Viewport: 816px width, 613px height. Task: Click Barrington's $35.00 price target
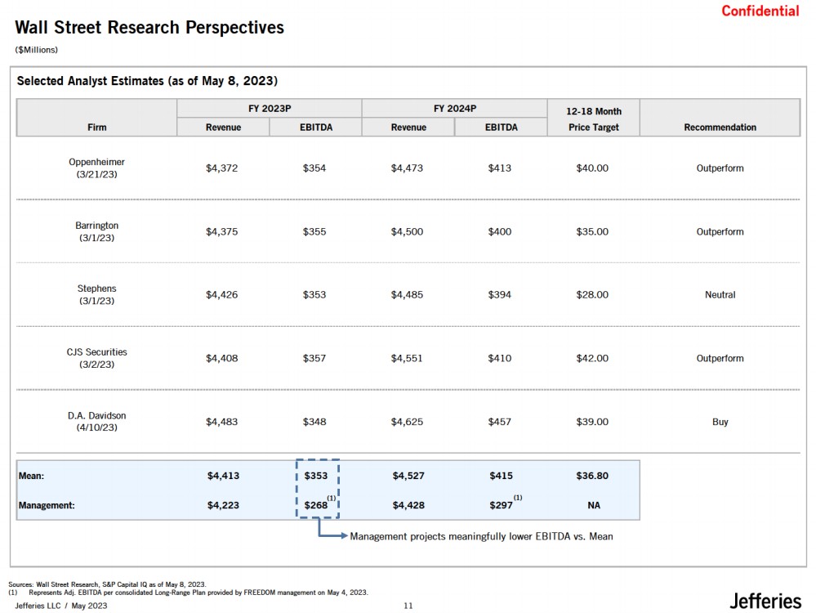(x=592, y=231)
